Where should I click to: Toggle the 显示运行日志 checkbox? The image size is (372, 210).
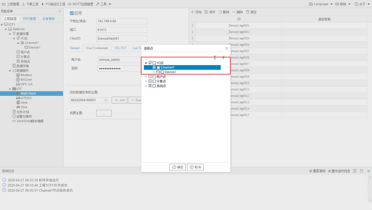[330, 171]
